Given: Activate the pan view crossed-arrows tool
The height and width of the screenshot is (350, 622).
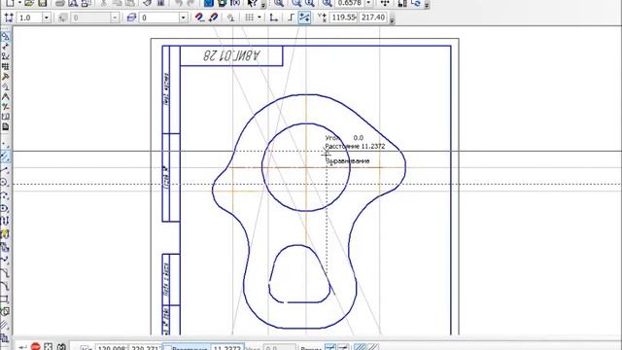Looking at the screenshot, I should coord(385,3).
